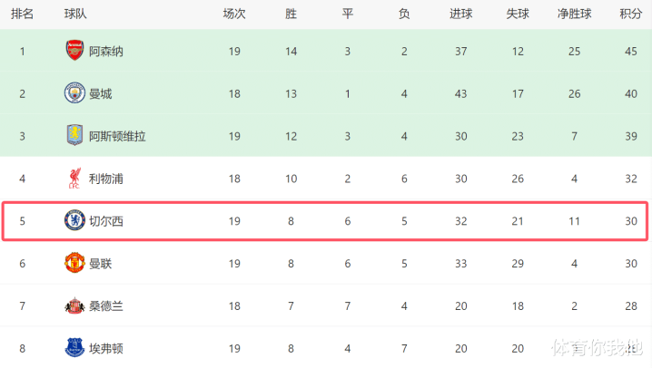652x368 pixels.
Task: Click the 球队 column header
Action: pos(76,14)
